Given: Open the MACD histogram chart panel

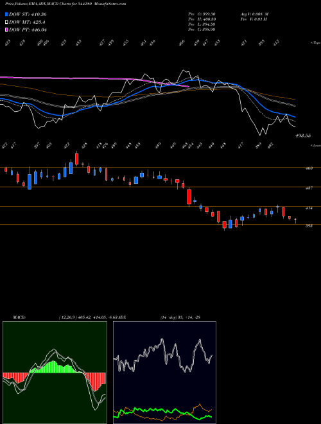Looking at the screenshot, I should [x=55, y=373].
